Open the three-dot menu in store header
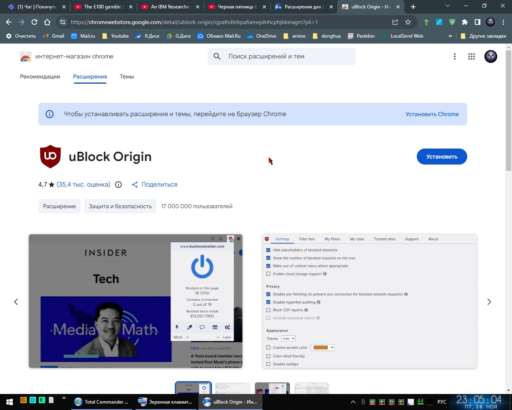 [x=454, y=56]
